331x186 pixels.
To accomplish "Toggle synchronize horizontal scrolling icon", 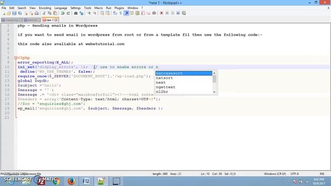I will [108, 13].
